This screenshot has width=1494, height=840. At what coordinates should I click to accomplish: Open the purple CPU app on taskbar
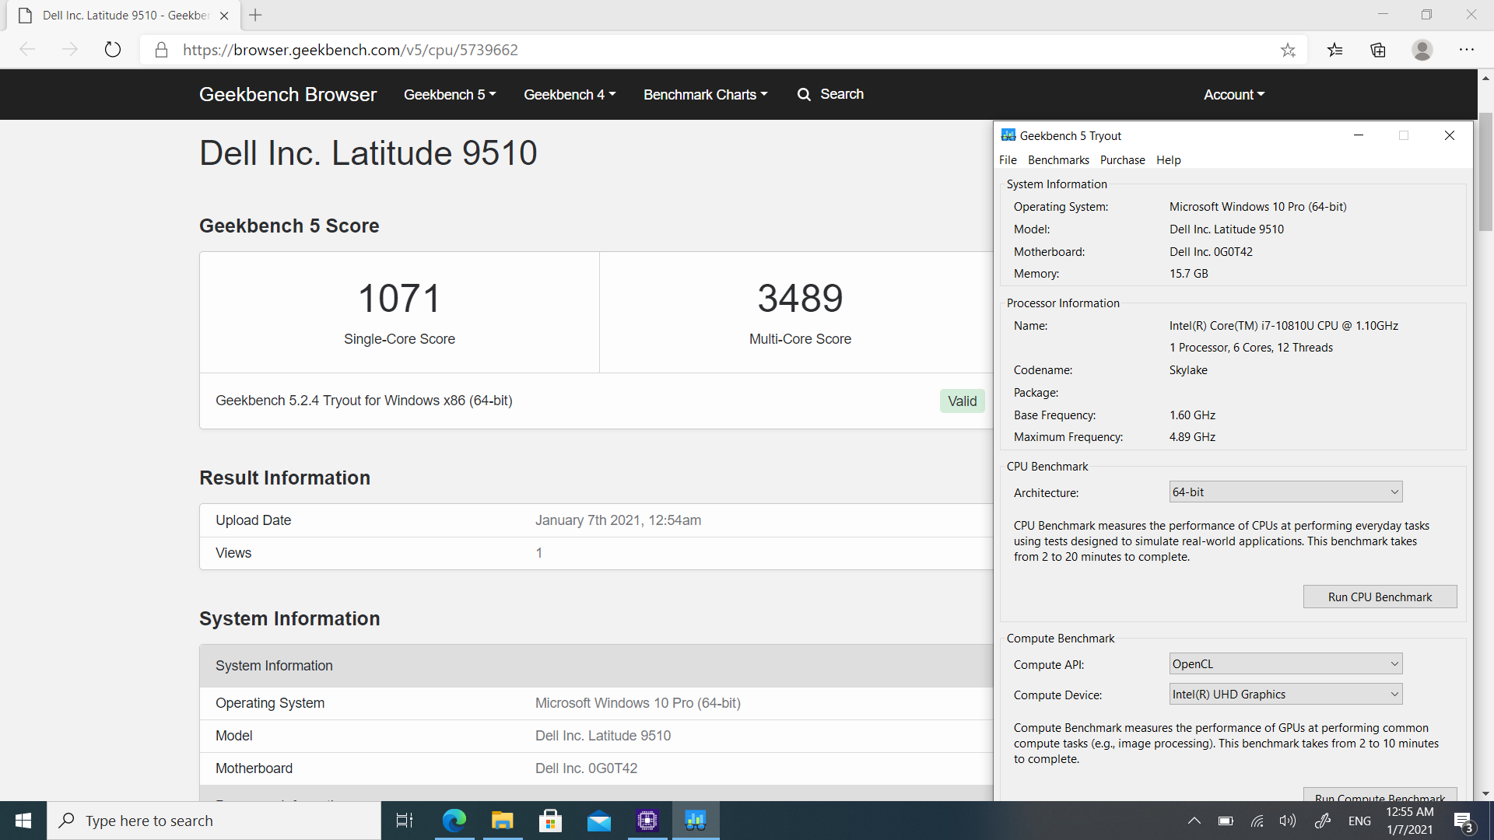pyautogui.click(x=647, y=821)
